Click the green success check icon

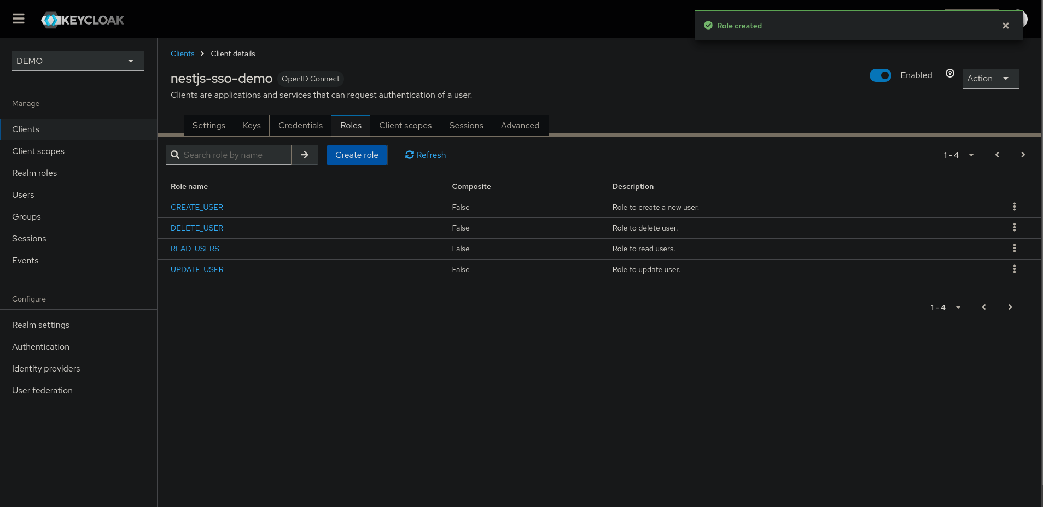pos(708,26)
